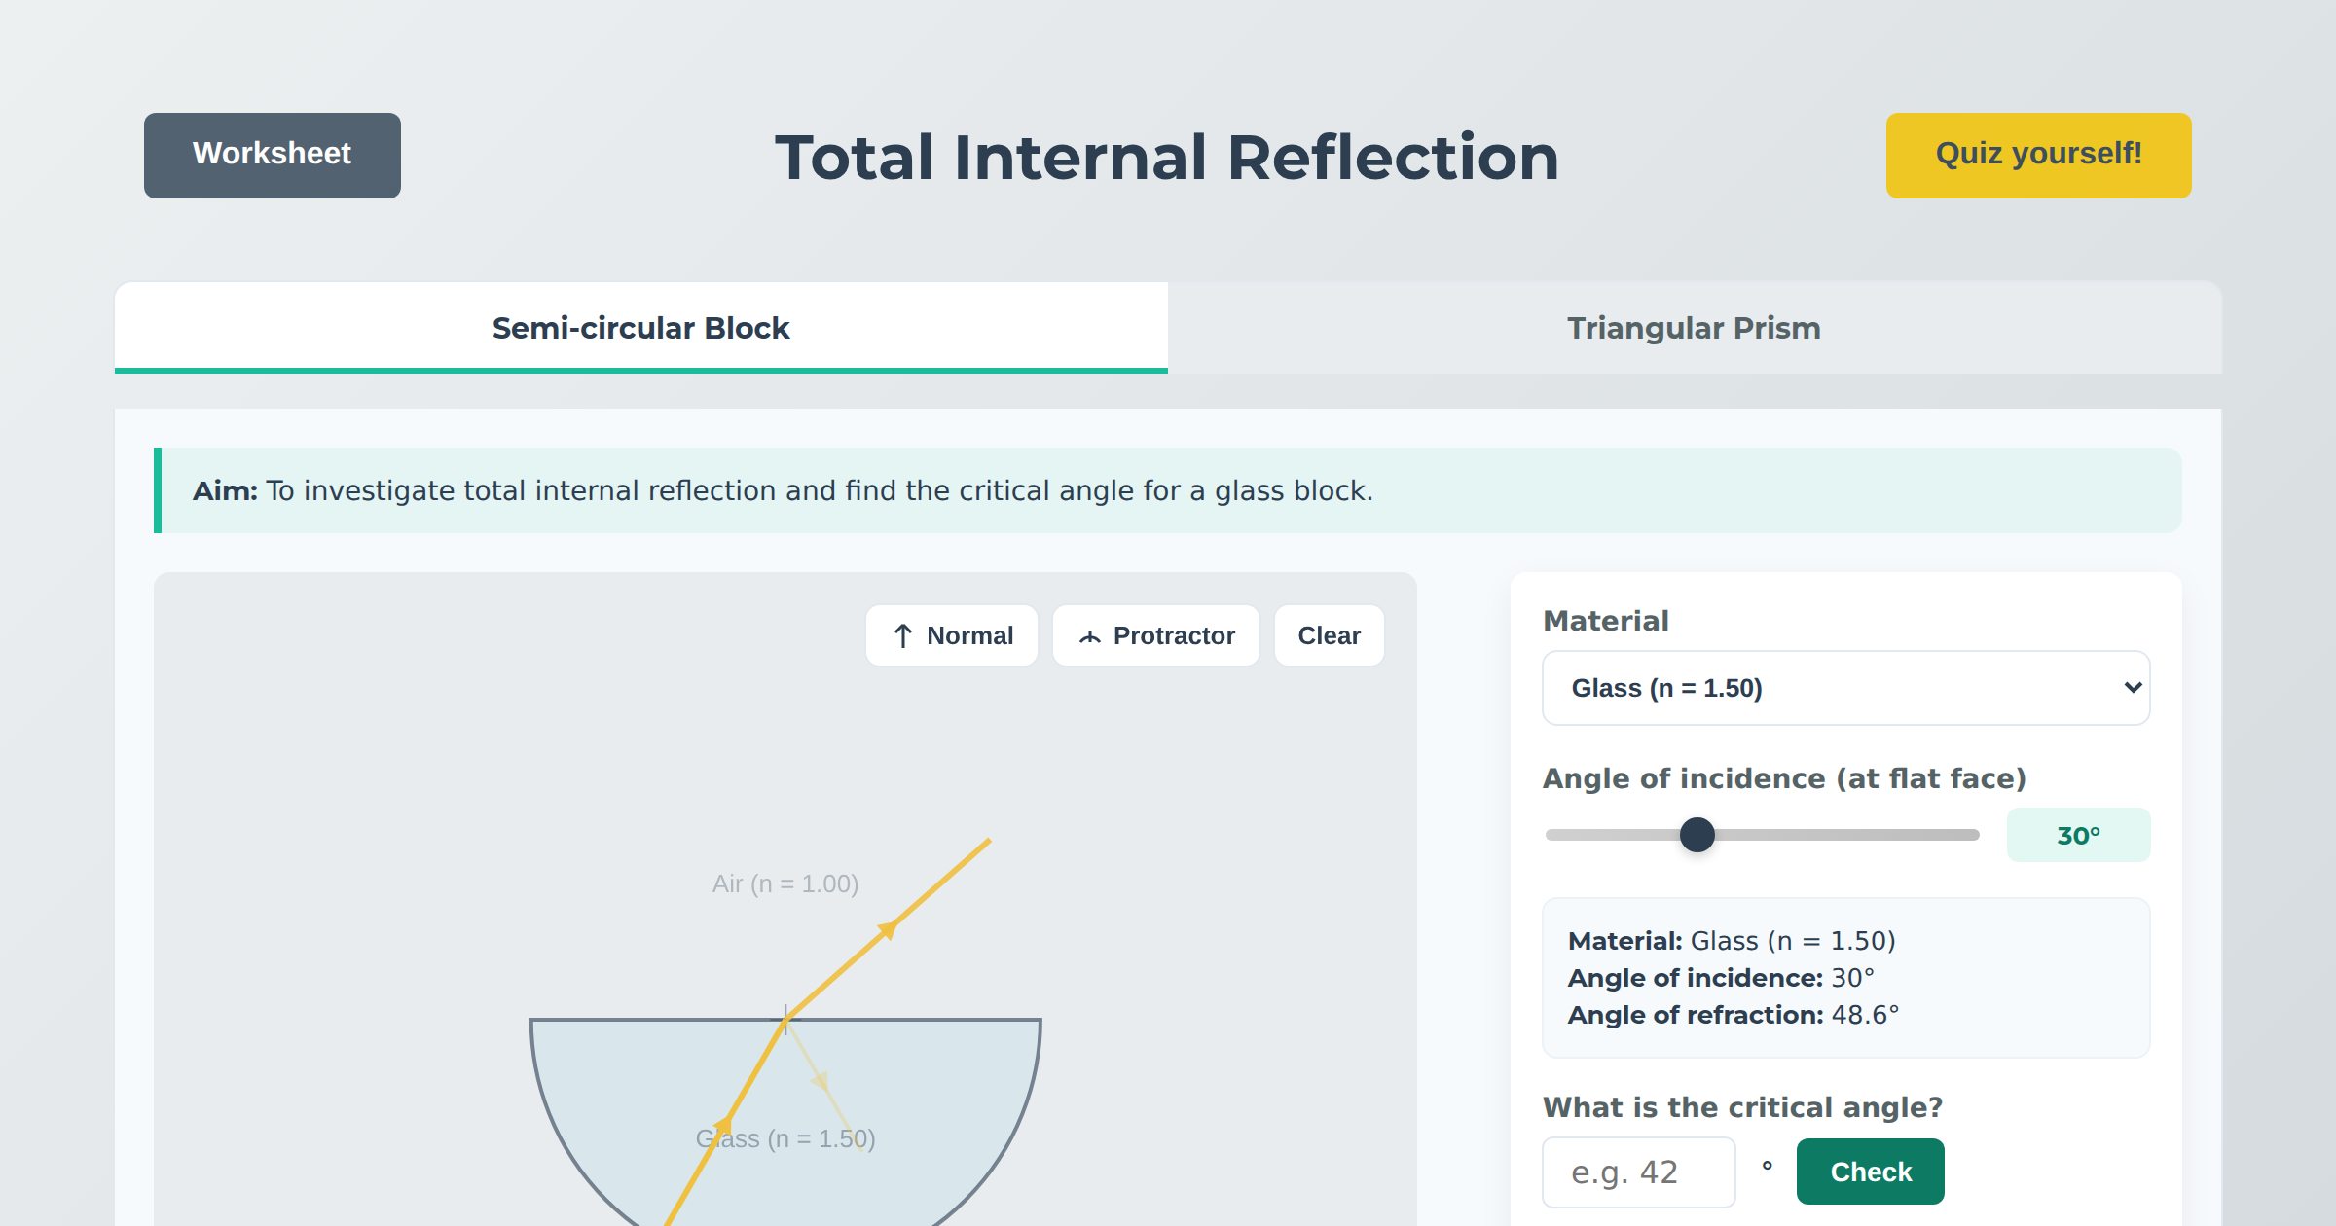Click the Total Internal Reflection heading
This screenshot has width=2336, height=1226.
click(x=1167, y=158)
